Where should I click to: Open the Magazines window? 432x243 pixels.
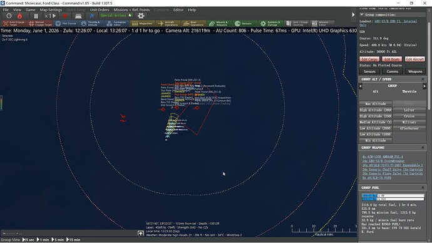click(142, 23)
